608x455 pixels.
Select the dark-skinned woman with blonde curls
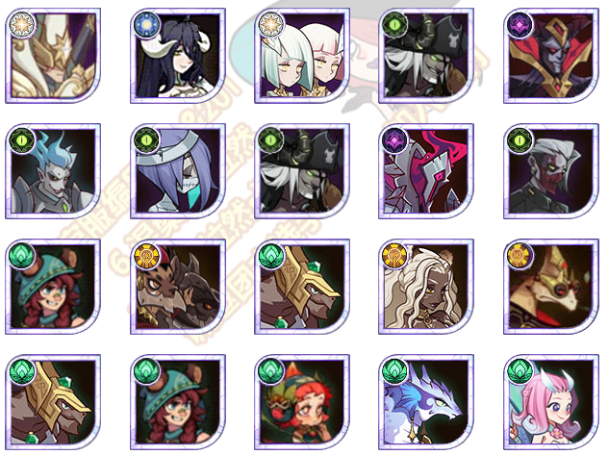point(426,287)
